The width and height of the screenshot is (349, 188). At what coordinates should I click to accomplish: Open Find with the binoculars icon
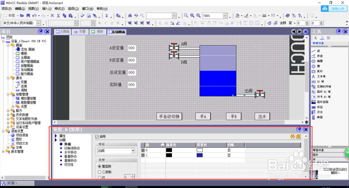pos(130,16)
